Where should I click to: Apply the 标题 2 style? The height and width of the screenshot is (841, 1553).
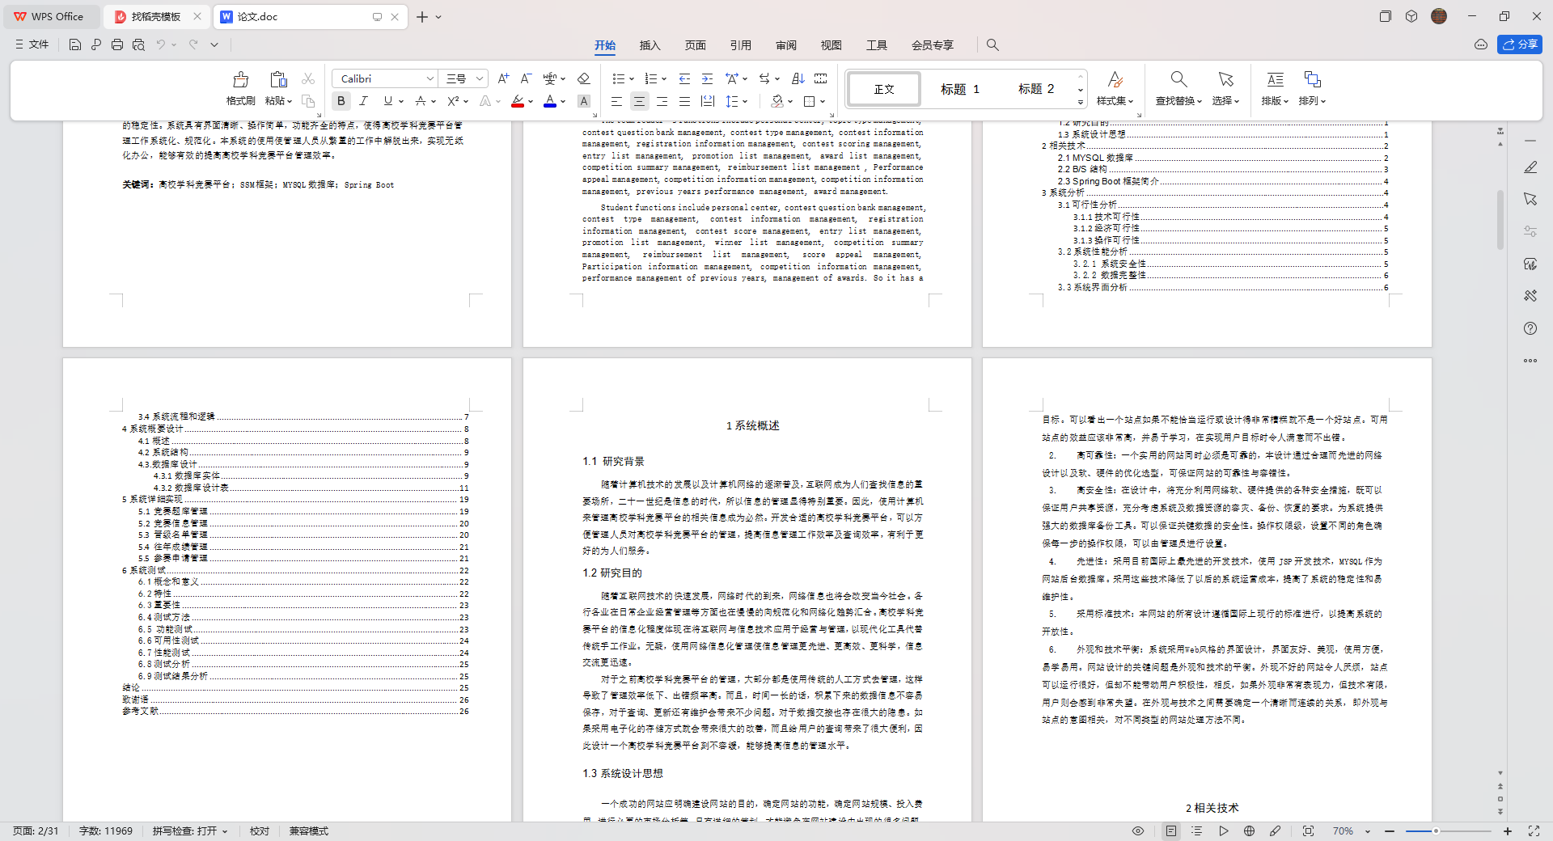point(1036,89)
